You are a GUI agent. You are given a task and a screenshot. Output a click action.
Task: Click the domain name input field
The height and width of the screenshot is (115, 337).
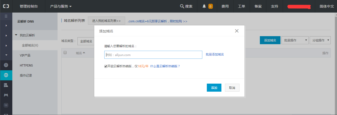(153, 55)
